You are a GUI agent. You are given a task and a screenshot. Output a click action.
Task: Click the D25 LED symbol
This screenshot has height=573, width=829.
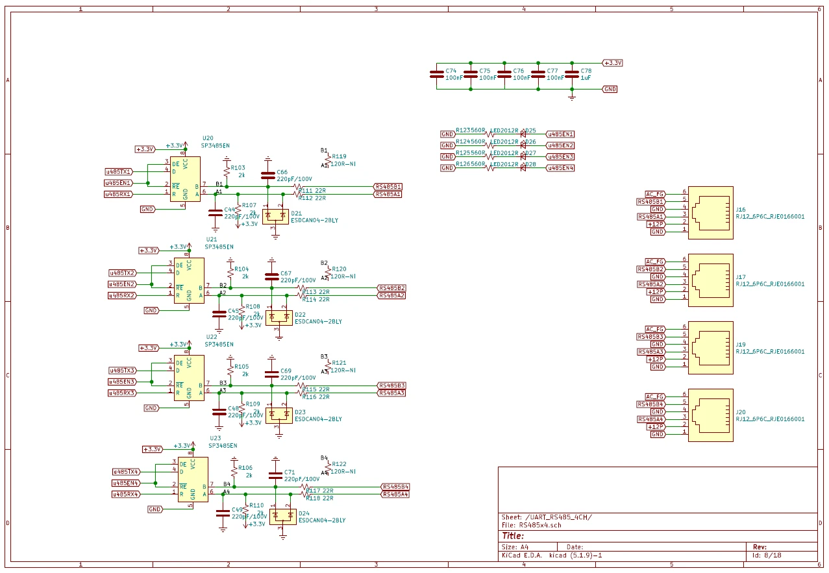(523, 134)
